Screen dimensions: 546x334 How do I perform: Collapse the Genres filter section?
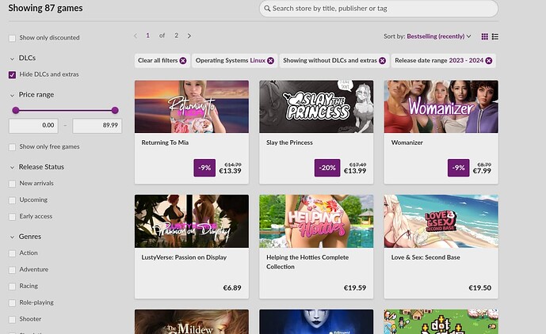click(12, 237)
